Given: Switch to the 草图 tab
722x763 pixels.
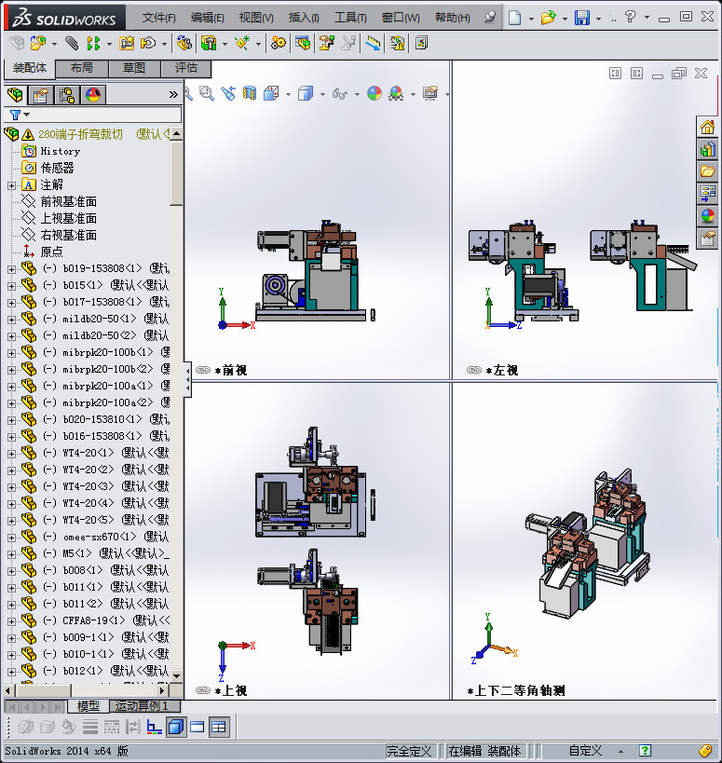Looking at the screenshot, I should pyautogui.click(x=134, y=68).
